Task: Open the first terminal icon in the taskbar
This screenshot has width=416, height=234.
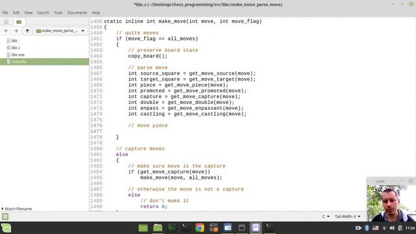Action: [186, 228]
